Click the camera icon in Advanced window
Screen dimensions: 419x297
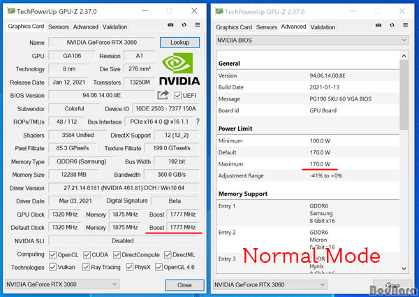tap(378, 25)
